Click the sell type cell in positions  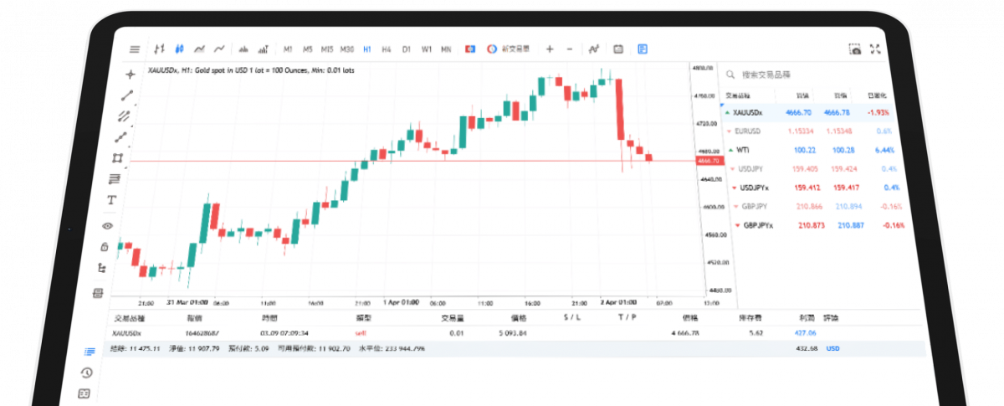tap(361, 332)
